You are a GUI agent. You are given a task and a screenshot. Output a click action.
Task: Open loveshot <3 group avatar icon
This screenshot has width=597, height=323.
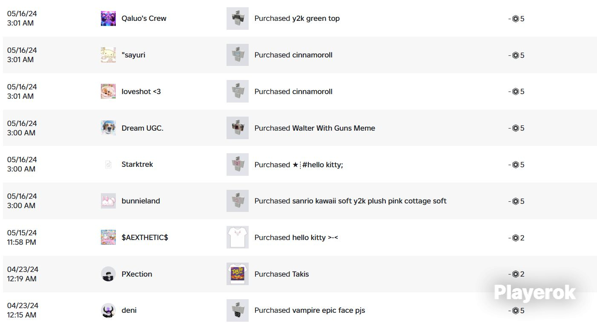(108, 91)
